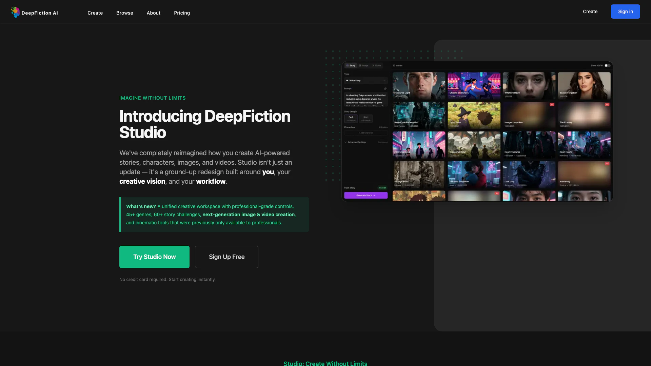The width and height of the screenshot is (651, 366).
Task: Click the purple Generate Story button
Action: [x=366, y=196]
